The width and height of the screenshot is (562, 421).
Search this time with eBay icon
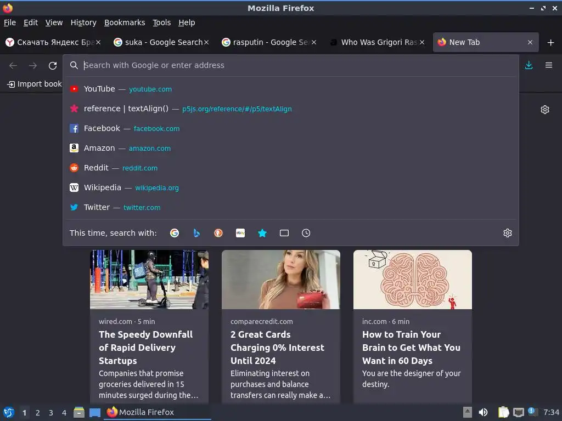(240, 233)
